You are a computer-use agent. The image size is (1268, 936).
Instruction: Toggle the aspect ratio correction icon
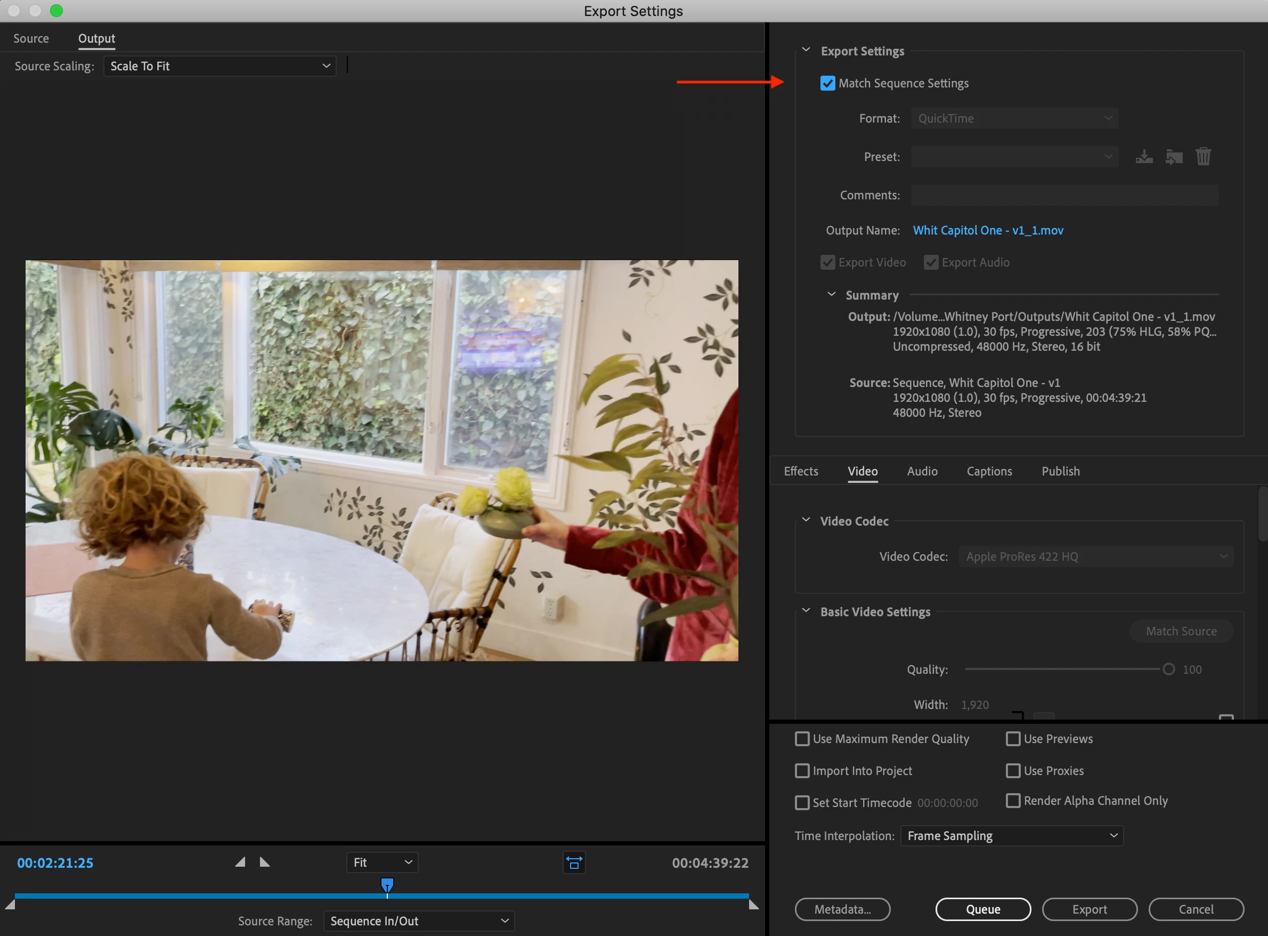click(x=574, y=863)
